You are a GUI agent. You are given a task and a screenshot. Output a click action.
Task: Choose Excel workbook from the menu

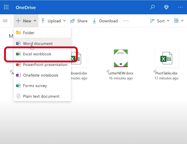42,54
